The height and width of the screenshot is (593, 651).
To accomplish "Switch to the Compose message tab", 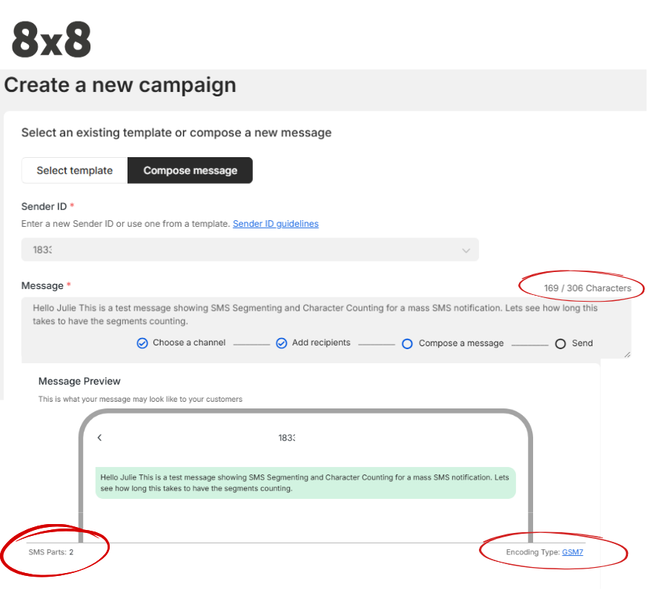I will click(190, 170).
